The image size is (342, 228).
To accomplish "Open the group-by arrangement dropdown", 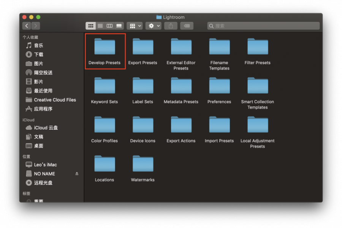I will point(135,26).
